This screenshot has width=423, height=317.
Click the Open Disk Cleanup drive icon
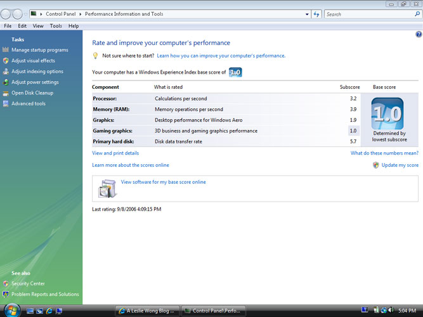(x=6, y=93)
